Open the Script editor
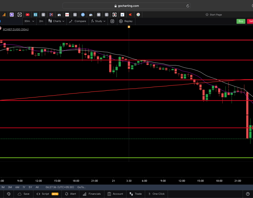Image resolution: width=253 pixels, height=198 pixels. pyautogui.click(x=43, y=194)
